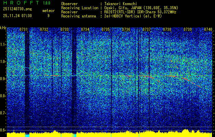The image size is (215, 137).
Task: Click the 0.8 kHz axis label
Action: (x=3, y=96)
